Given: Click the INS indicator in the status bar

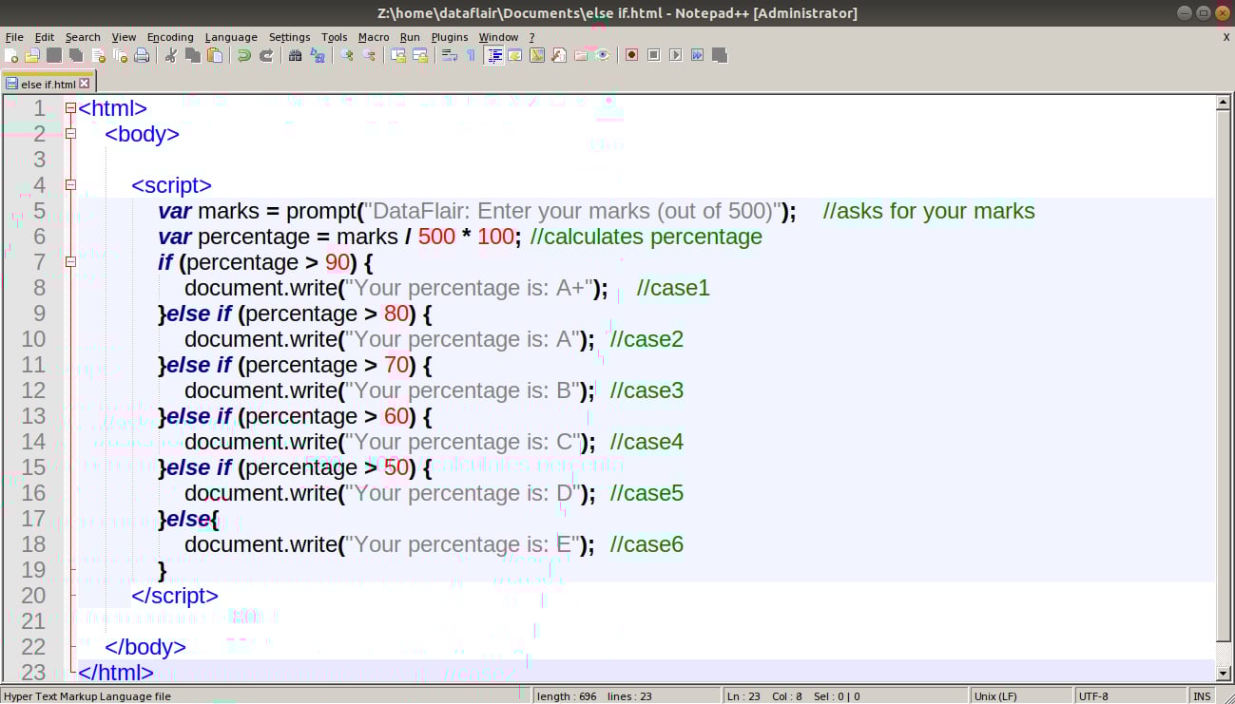Looking at the screenshot, I should 1202,696.
